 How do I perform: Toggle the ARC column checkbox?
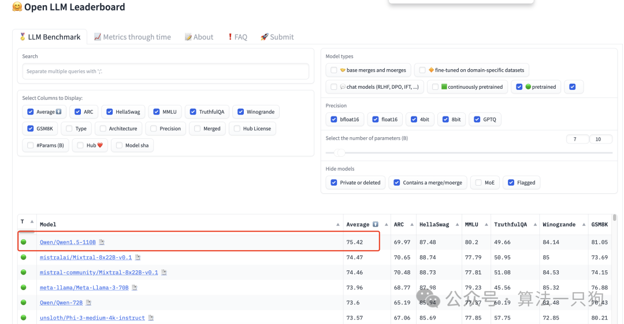77,112
